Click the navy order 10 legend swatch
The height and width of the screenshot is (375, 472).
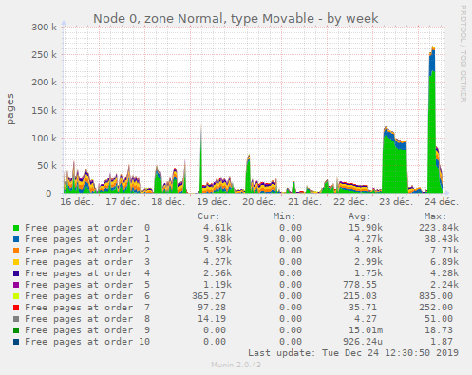coord(16,342)
